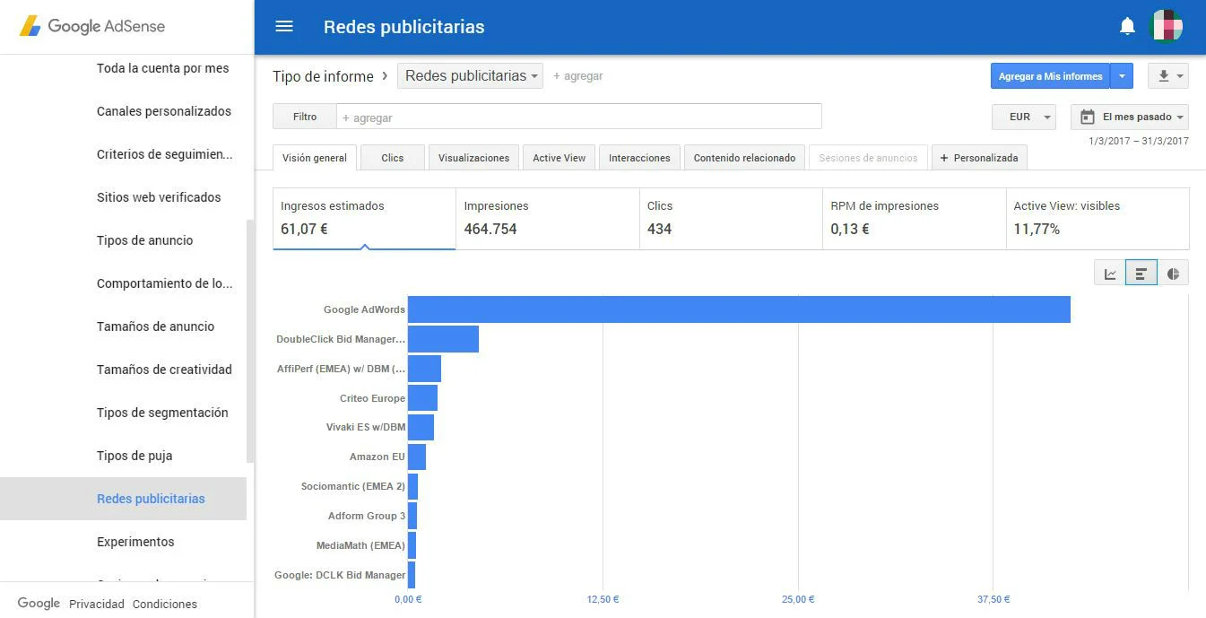Open the Privacidad link in footer
1206x618 pixels.
[x=97, y=604]
